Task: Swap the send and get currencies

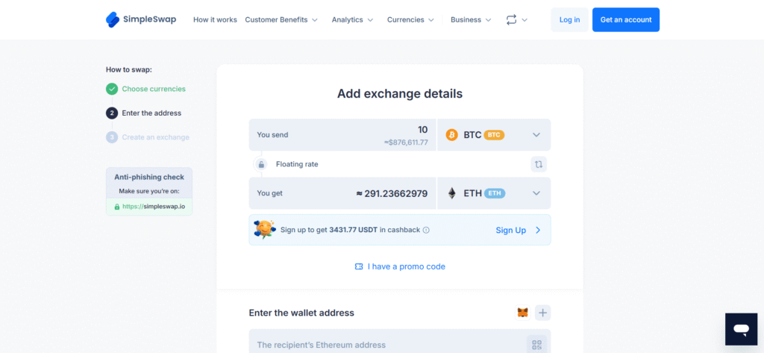Action: pyautogui.click(x=539, y=164)
